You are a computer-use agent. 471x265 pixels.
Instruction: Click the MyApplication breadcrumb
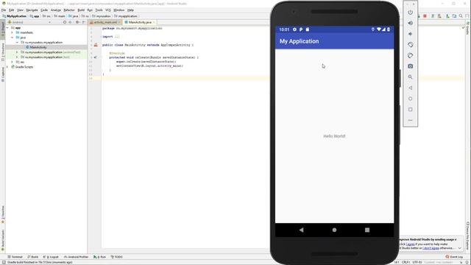pyautogui.click(x=15, y=16)
